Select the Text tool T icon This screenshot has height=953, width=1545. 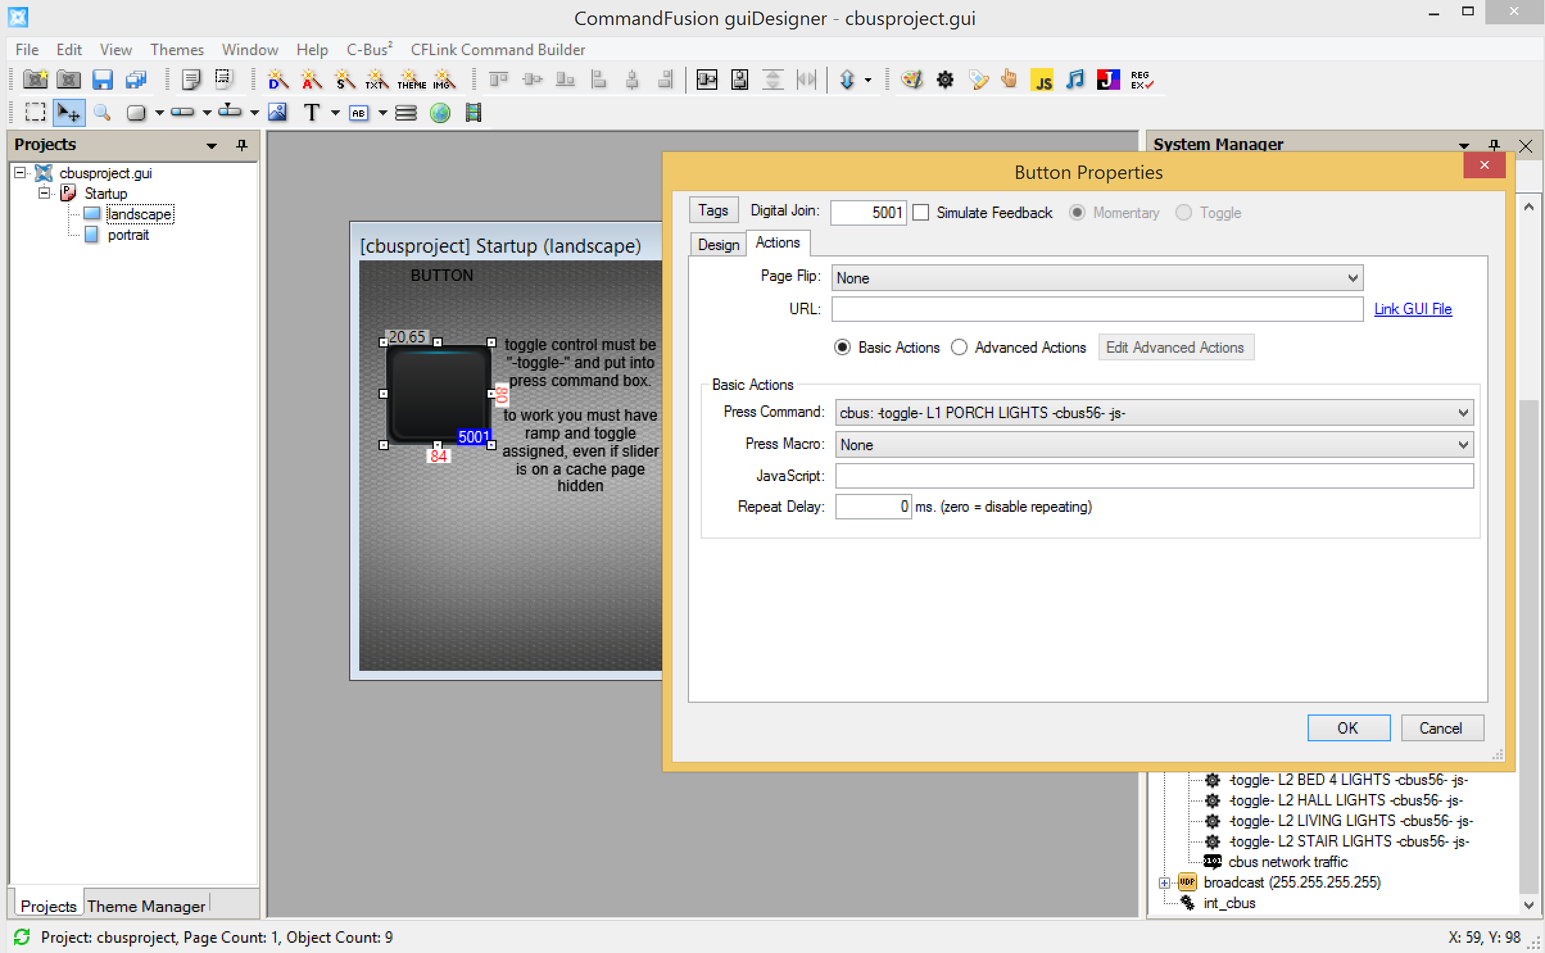tap(312, 113)
